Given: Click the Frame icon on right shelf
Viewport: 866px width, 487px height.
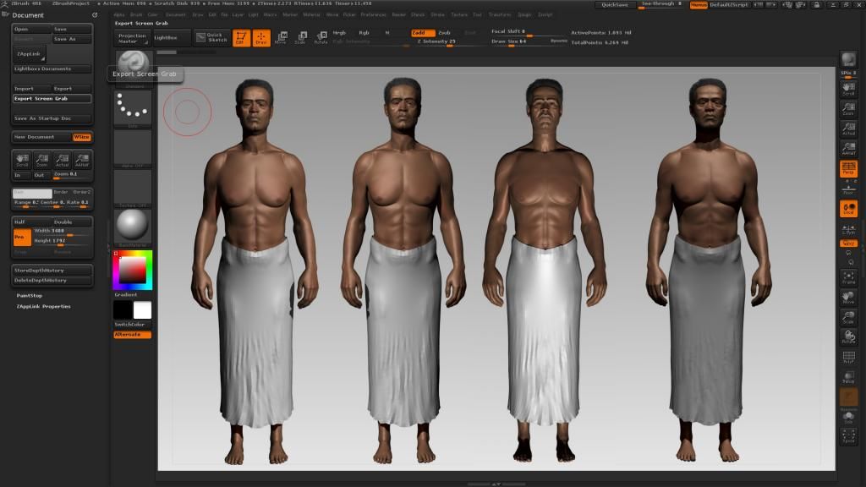Looking at the screenshot, I should [848, 277].
